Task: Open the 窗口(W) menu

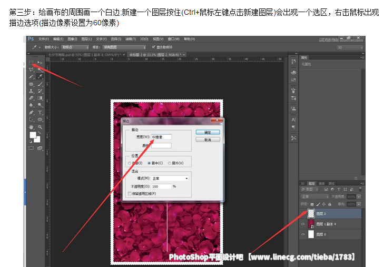Action: (x=174, y=39)
